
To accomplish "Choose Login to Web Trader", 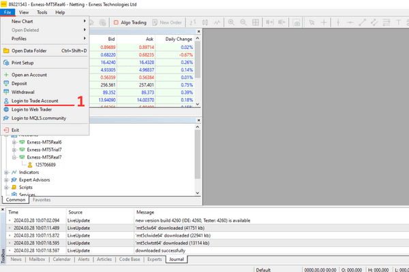I will (x=32, y=109).
